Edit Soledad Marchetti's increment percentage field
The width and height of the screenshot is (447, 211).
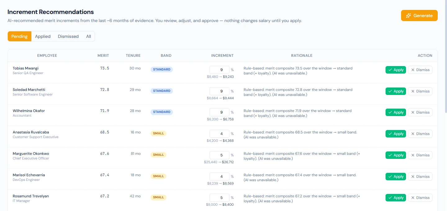coord(219,91)
